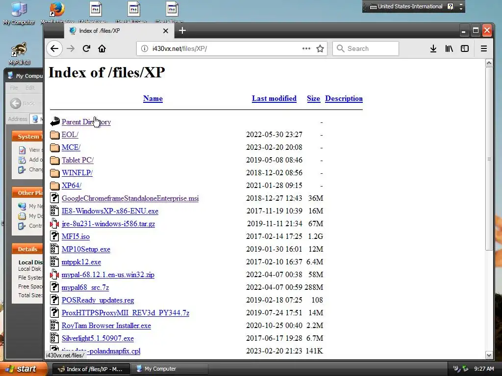Click Back in My Computer window
Viewport: 502px width, 376px height.
coord(23,103)
